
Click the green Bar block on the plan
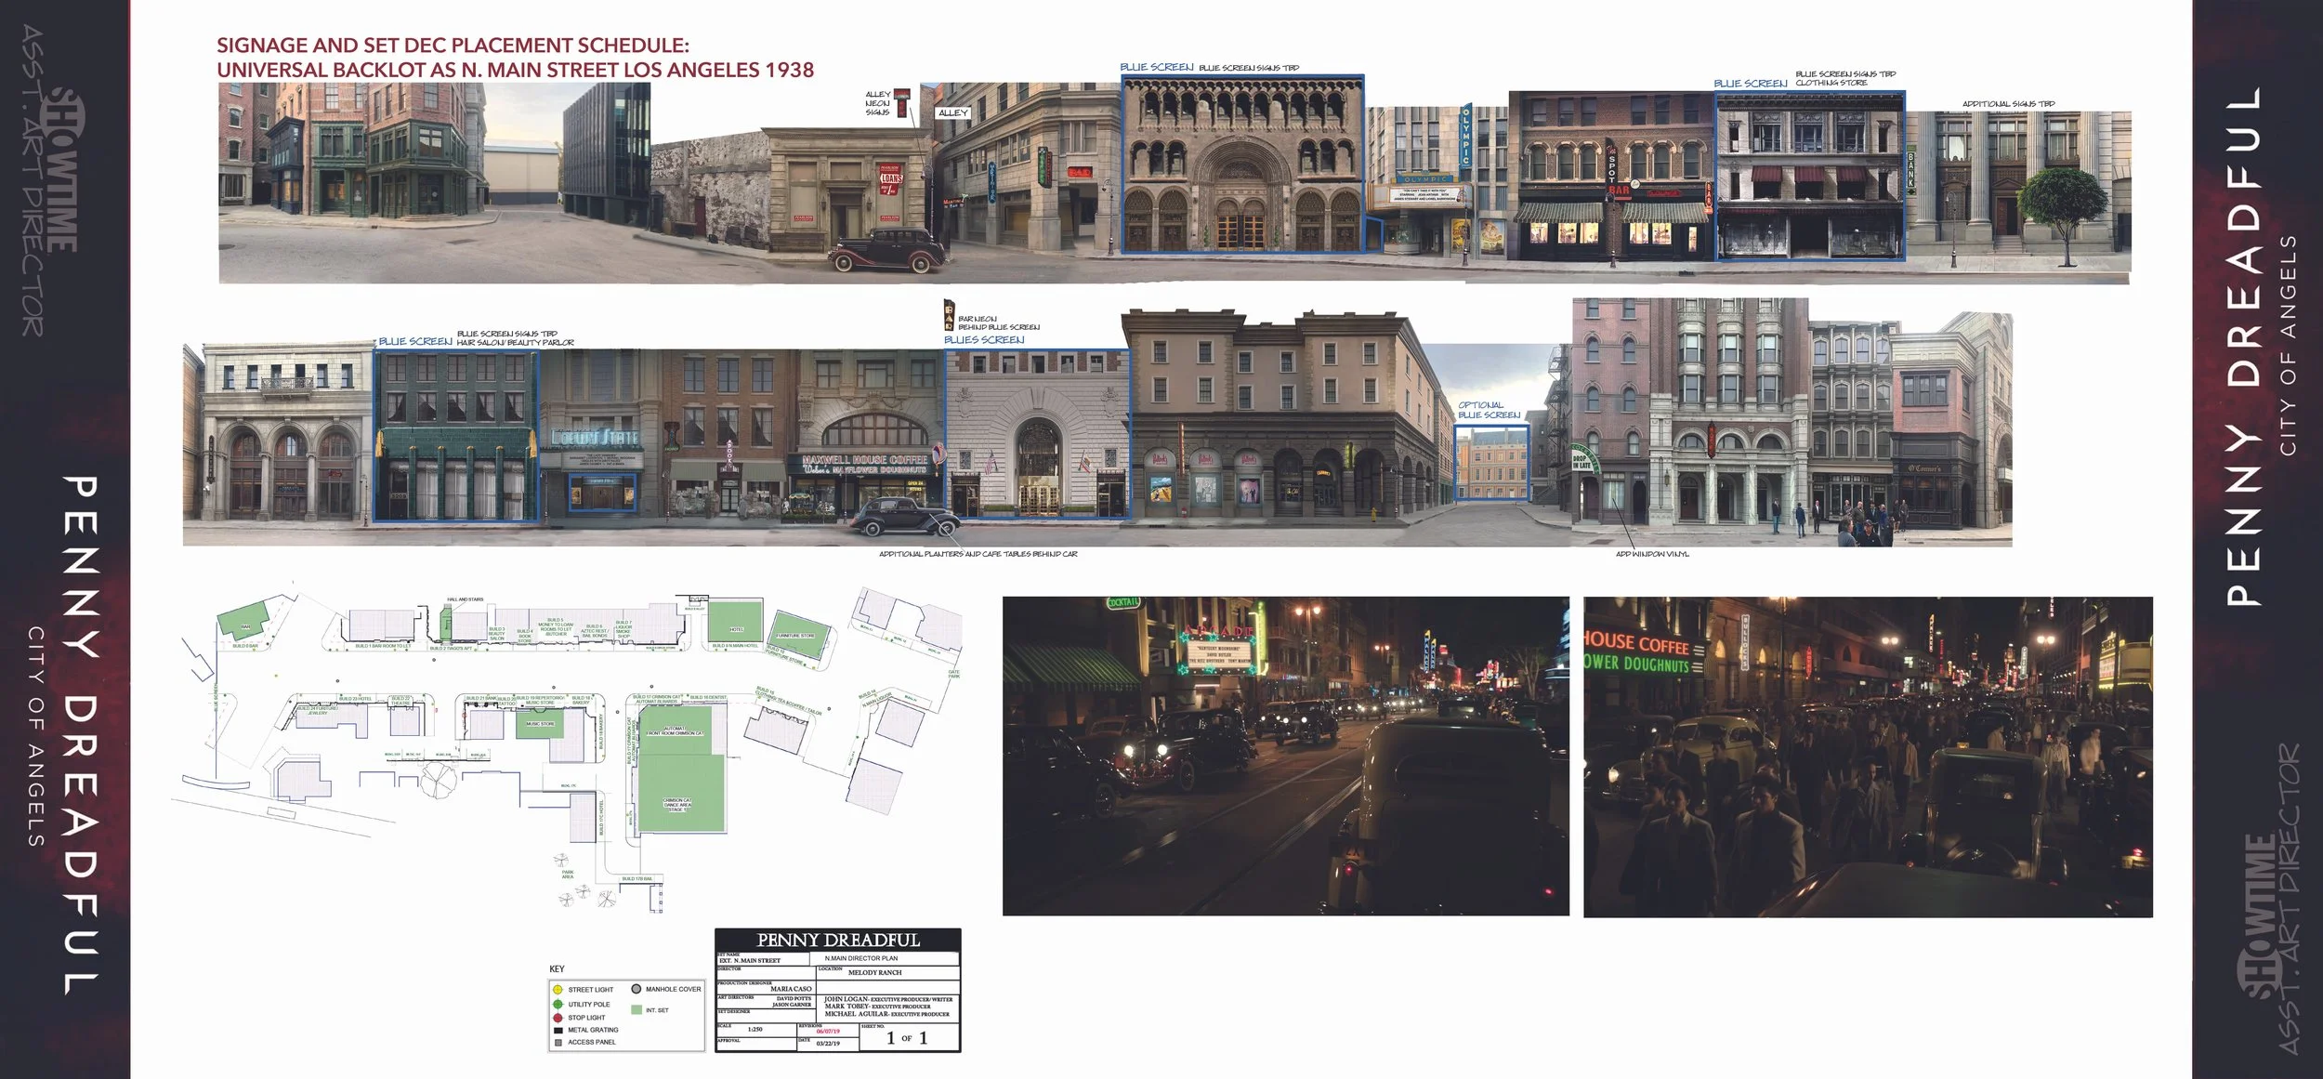pos(243,619)
